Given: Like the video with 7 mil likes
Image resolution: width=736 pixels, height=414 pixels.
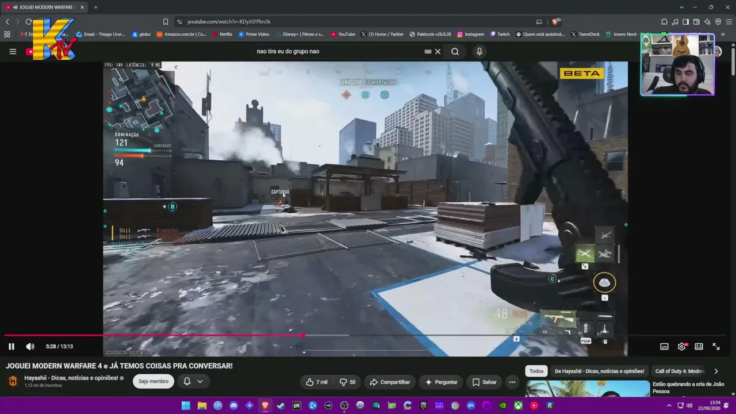Looking at the screenshot, I should coord(317,382).
